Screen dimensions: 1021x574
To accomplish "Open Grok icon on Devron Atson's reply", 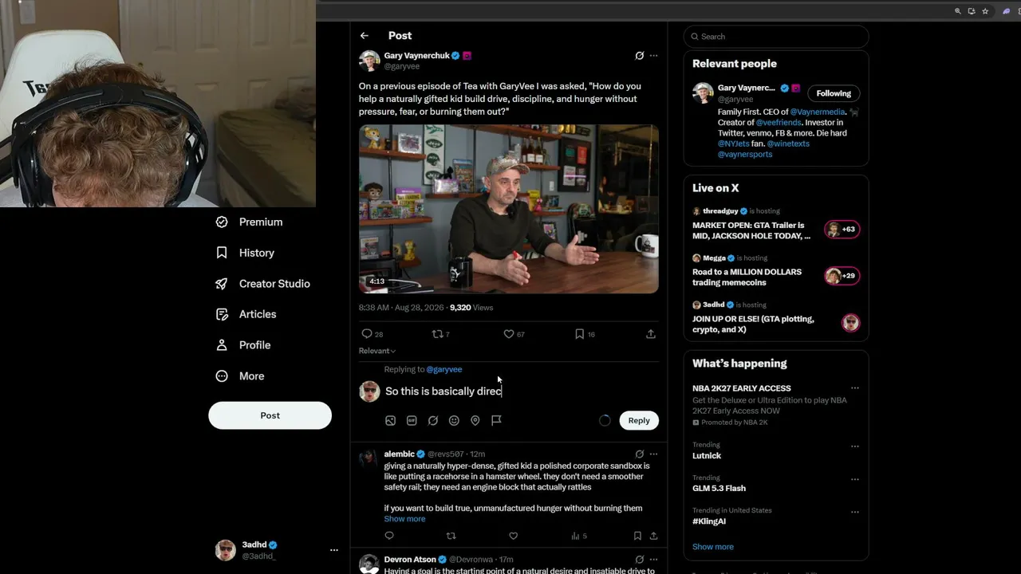I will (639, 560).
